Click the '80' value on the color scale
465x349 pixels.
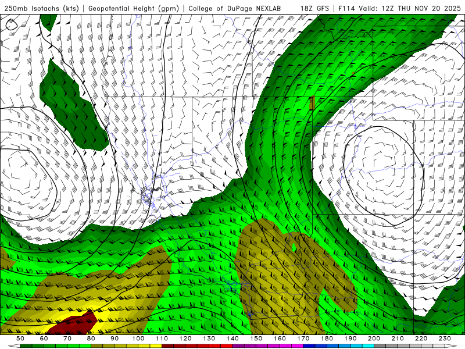point(91,339)
